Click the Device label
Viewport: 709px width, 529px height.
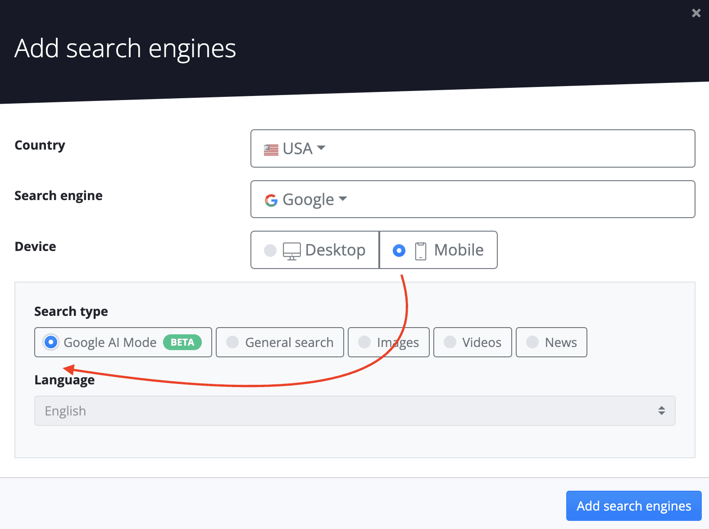point(36,246)
